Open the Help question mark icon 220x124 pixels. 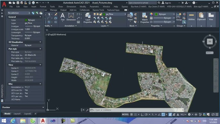(194, 3)
